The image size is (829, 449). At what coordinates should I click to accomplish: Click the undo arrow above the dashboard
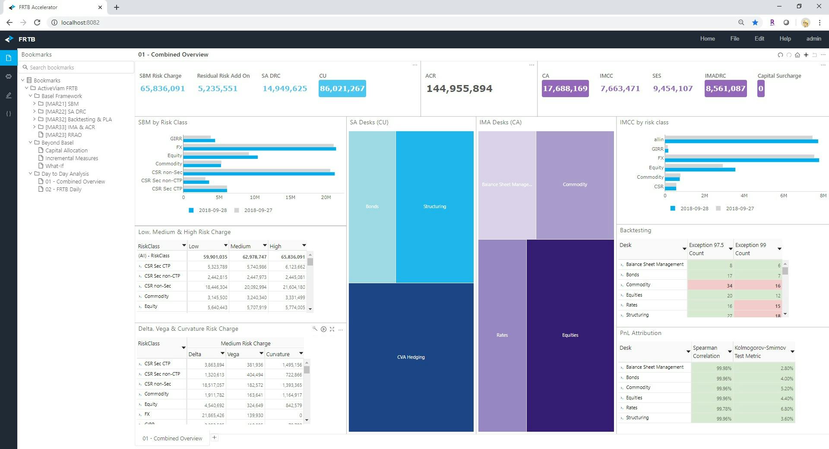click(x=780, y=55)
